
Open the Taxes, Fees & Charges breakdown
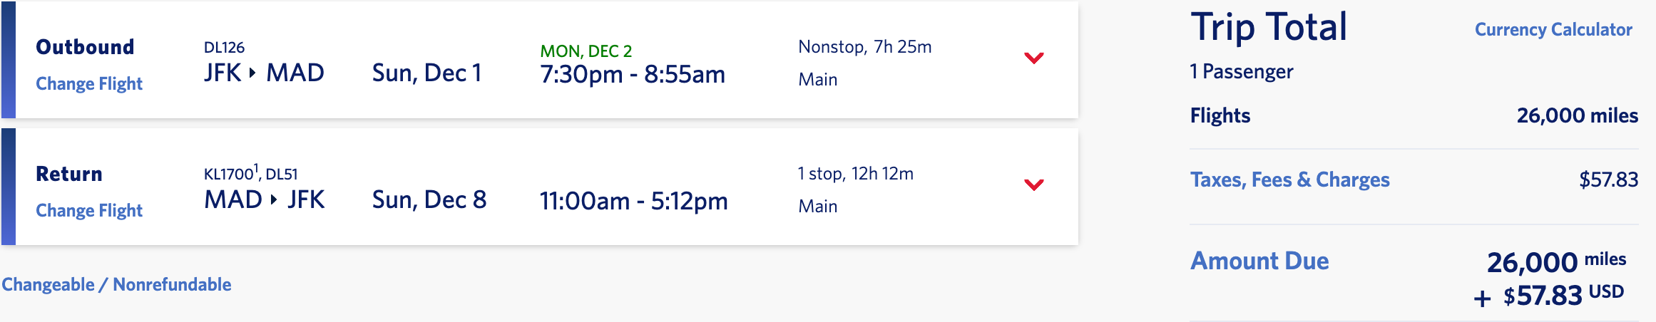click(1289, 180)
